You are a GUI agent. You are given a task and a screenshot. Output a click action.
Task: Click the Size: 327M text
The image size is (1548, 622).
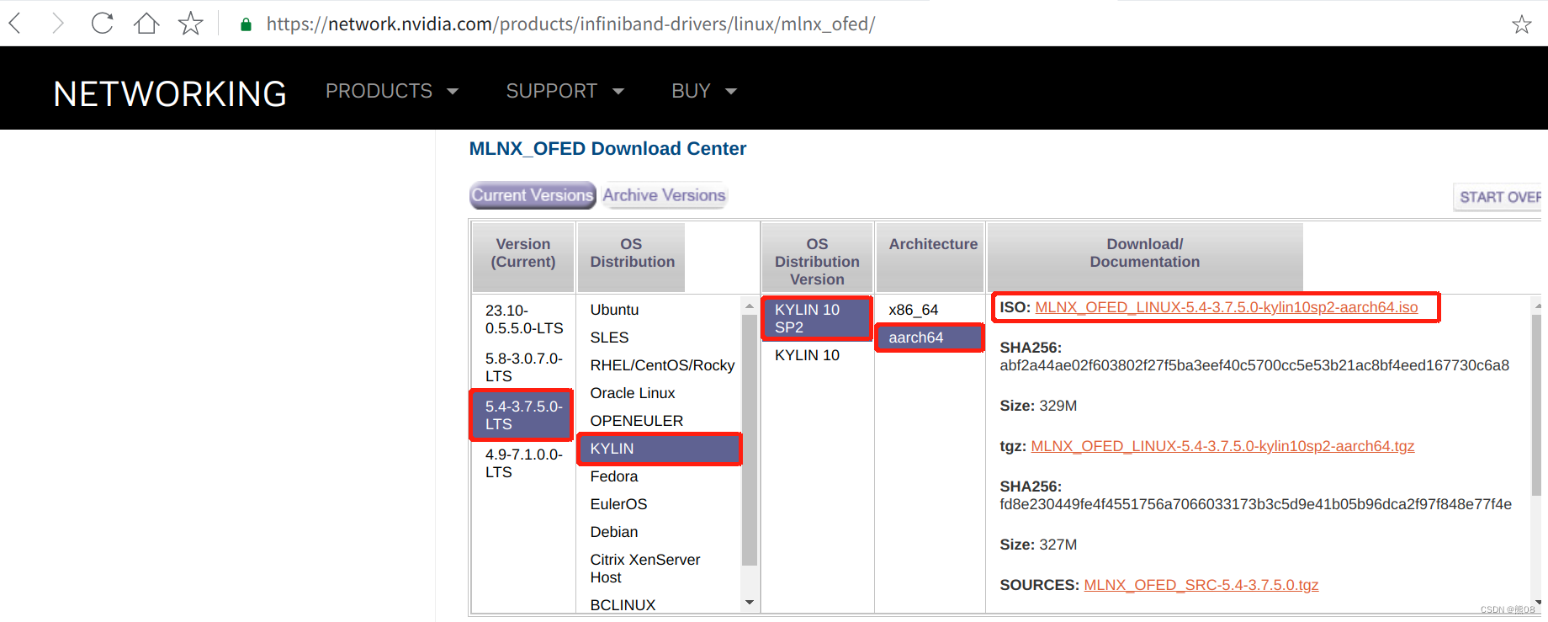tap(1038, 545)
